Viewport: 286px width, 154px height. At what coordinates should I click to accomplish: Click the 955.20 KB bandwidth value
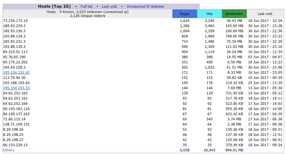pos(234,109)
